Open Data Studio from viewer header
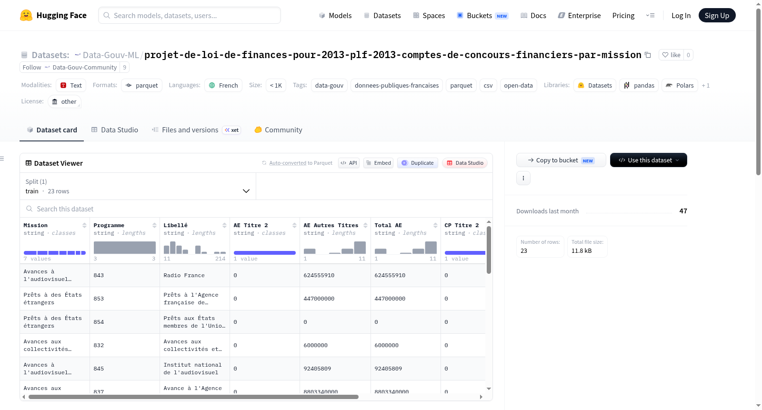 (465, 163)
